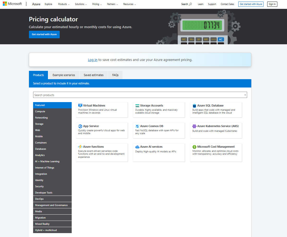Click the Microsoft Cost Management dollar icon

point(194,147)
